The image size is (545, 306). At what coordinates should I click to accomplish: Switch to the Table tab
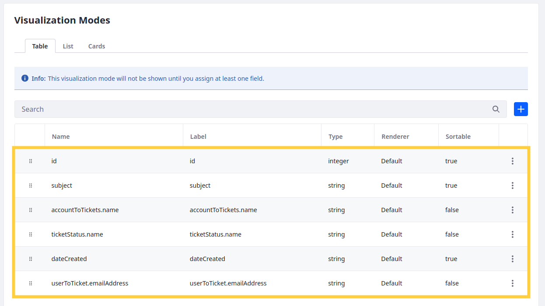[40, 46]
